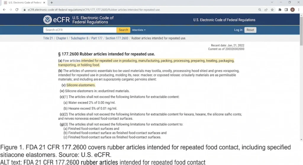Open a new tab with plus button
The height and width of the screenshot is (165, 303).
[51, 2]
